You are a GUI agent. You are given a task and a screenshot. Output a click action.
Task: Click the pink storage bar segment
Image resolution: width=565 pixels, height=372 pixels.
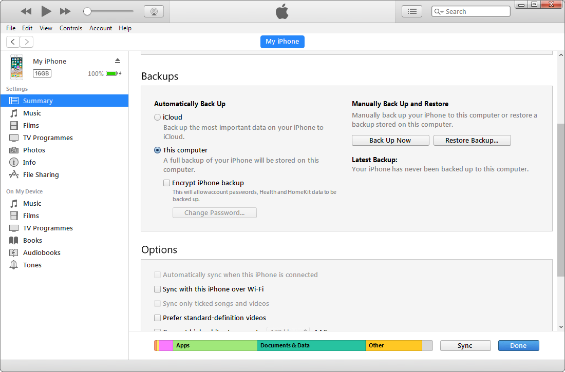point(166,345)
